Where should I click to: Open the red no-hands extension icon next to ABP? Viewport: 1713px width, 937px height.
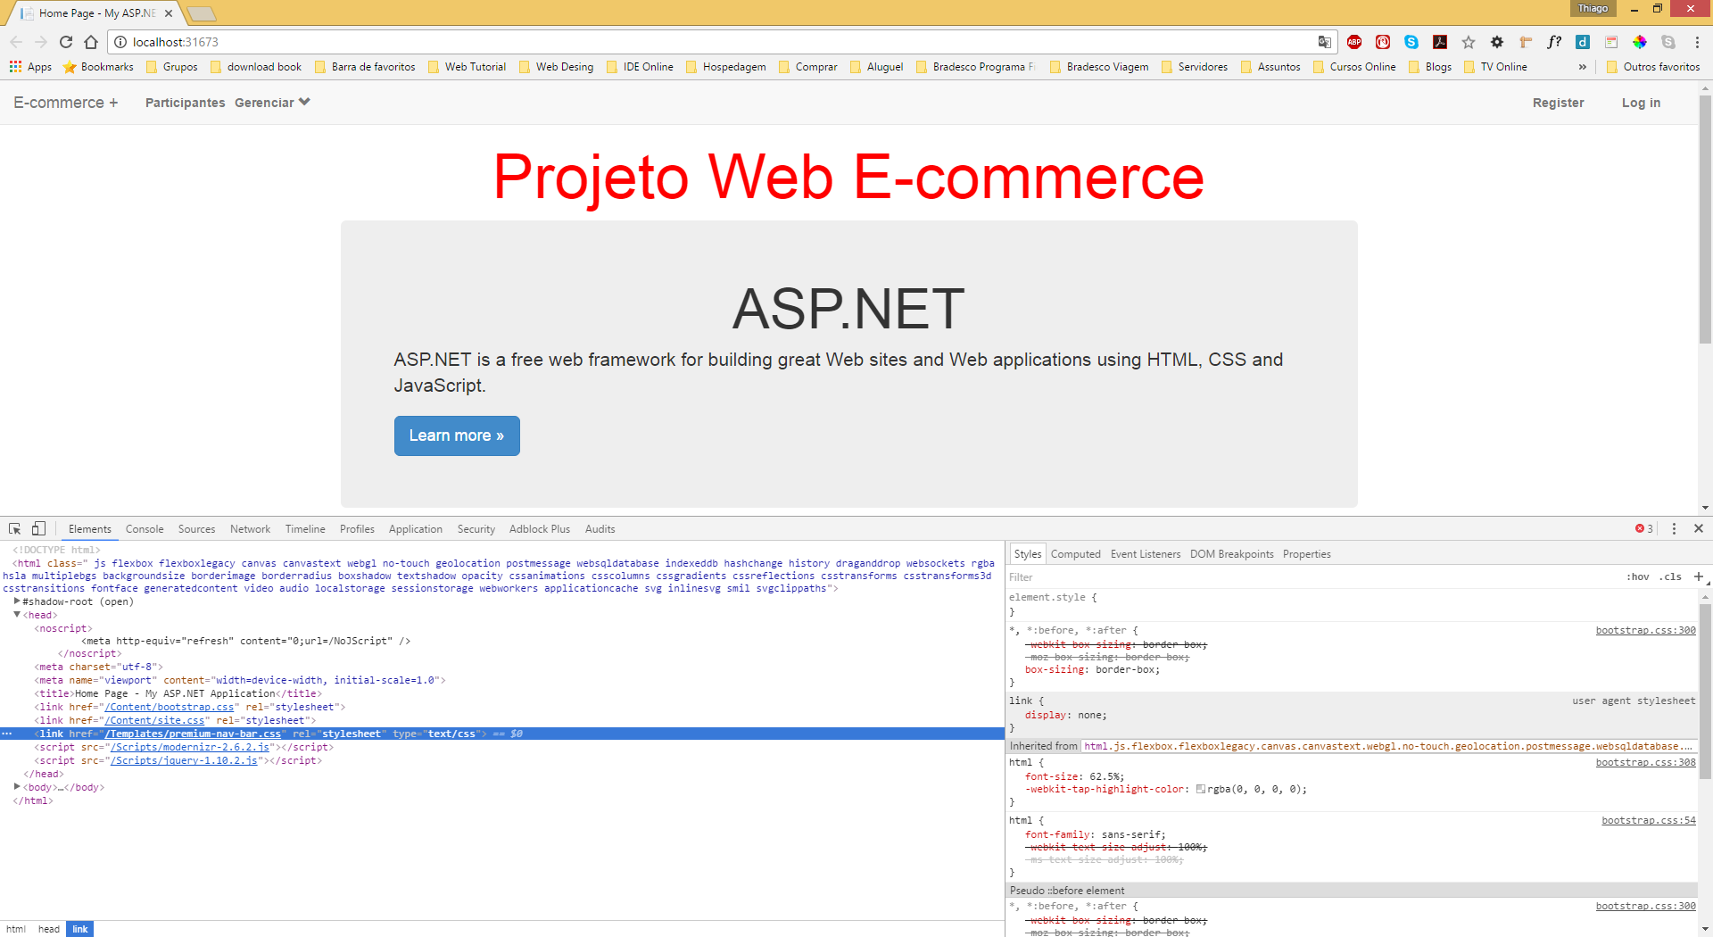1383,42
